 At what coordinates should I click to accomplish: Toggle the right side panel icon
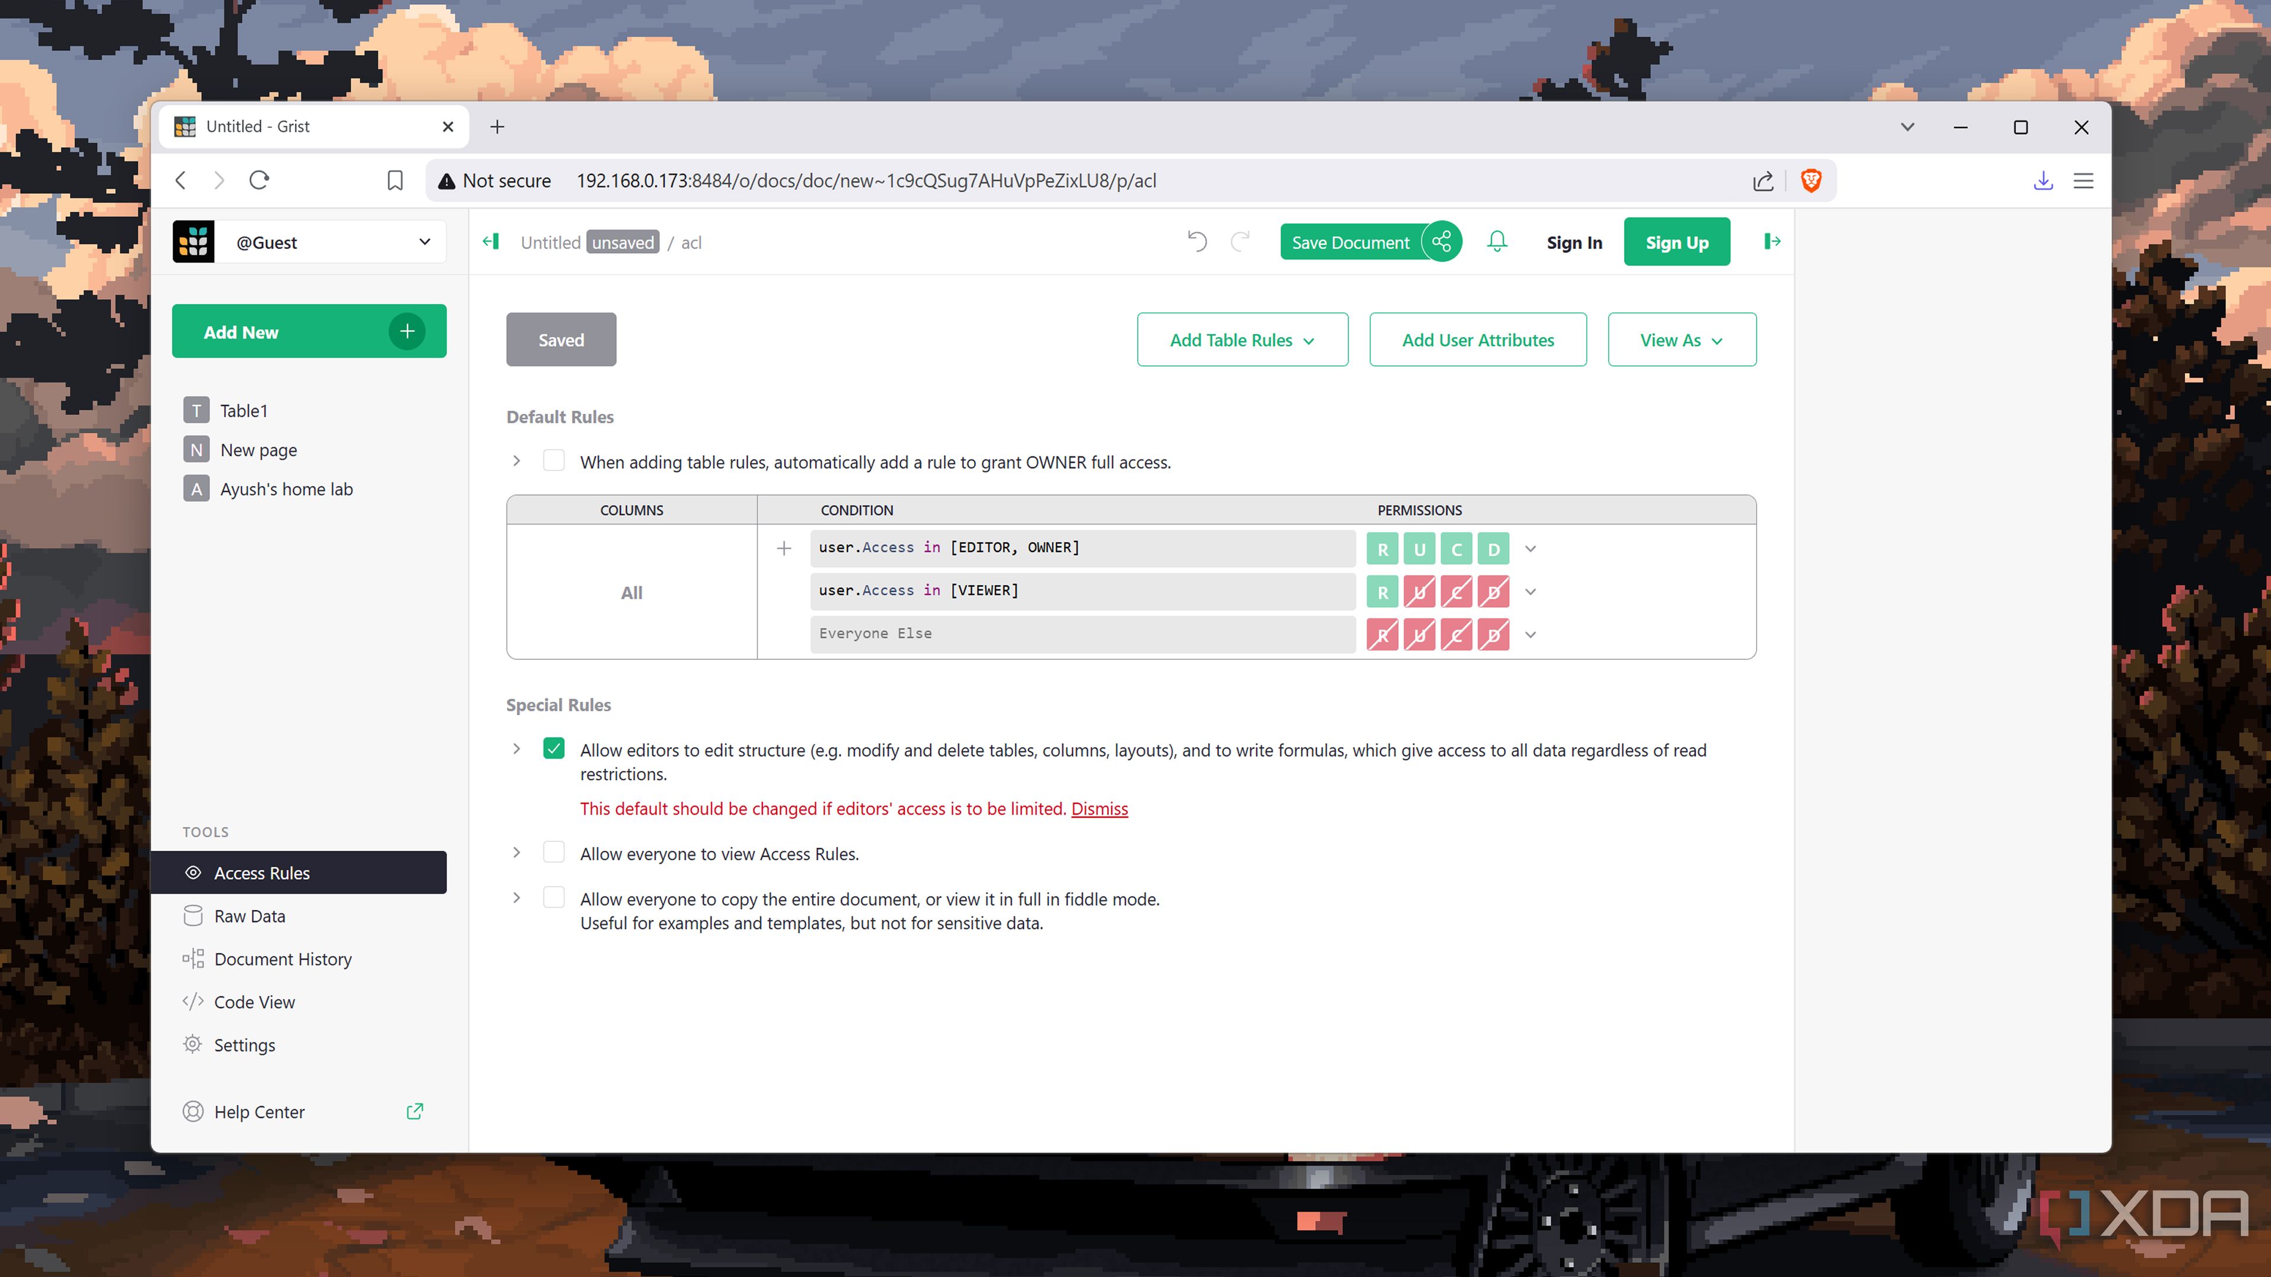point(1772,241)
